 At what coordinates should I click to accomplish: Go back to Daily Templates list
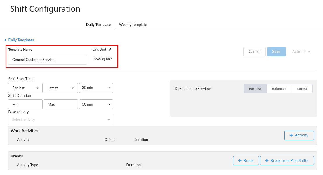point(21,40)
